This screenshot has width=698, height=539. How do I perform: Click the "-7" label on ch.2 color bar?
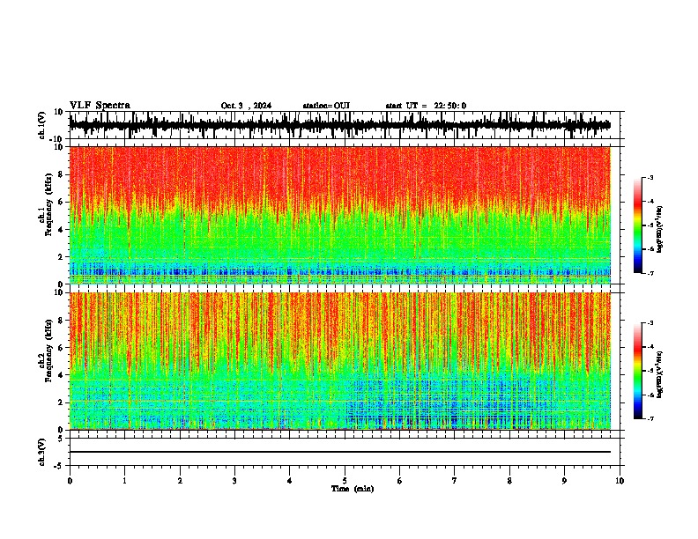click(650, 418)
